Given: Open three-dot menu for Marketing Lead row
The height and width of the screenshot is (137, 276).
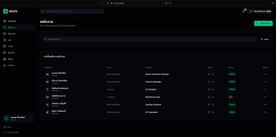Looking at the screenshot, I should 265,97.
